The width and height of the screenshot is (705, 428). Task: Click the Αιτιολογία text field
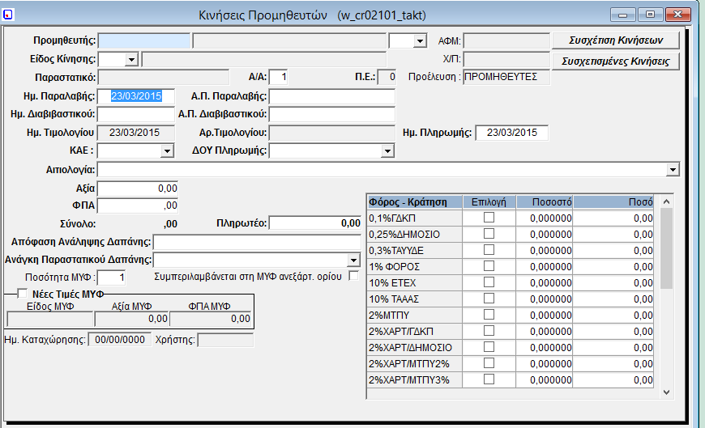coord(382,170)
